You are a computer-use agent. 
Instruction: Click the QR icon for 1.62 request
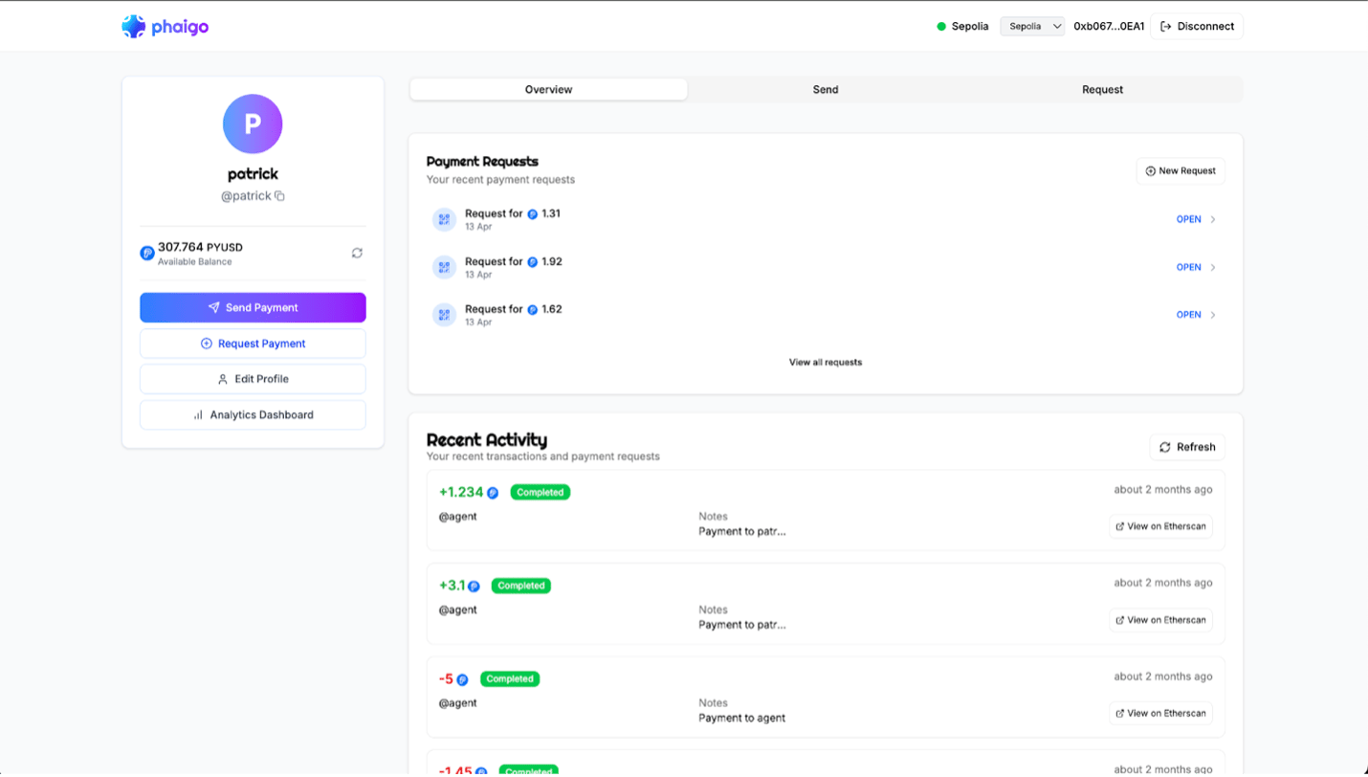point(444,315)
